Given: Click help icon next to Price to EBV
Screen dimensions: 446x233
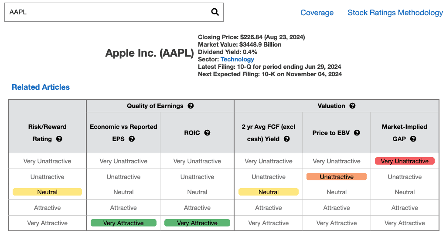Looking at the screenshot, I should (357, 133).
